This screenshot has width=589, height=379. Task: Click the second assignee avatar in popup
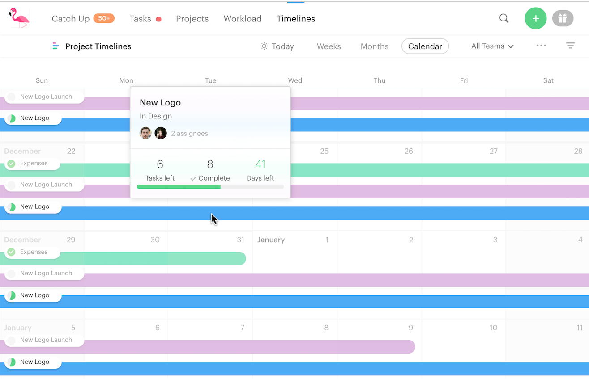[161, 133]
